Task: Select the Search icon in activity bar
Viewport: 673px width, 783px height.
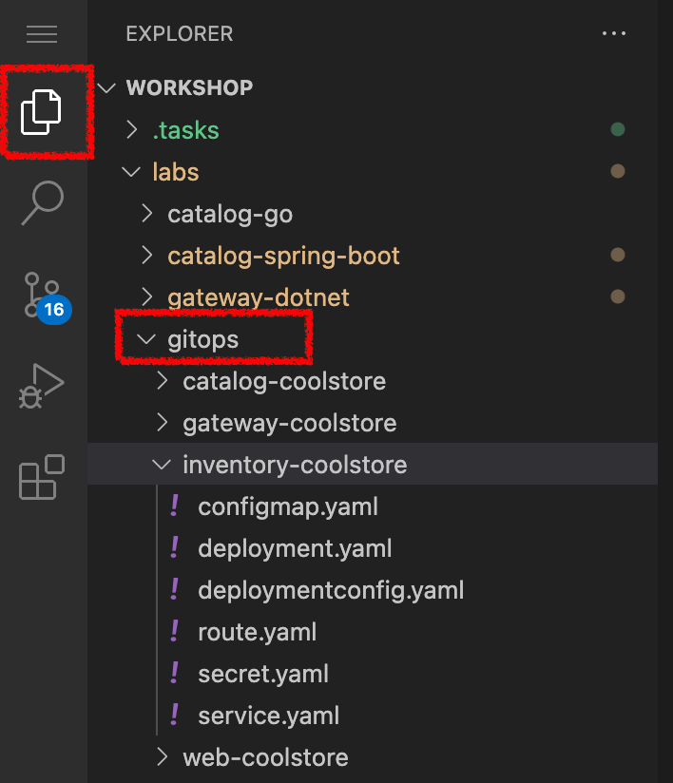Action: [42, 203]
